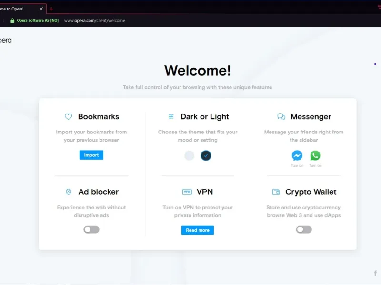The width and height of the screenshot is (381, 285).
Task: Turn on WhatsApp in sidebar
Action: point(315,156)
